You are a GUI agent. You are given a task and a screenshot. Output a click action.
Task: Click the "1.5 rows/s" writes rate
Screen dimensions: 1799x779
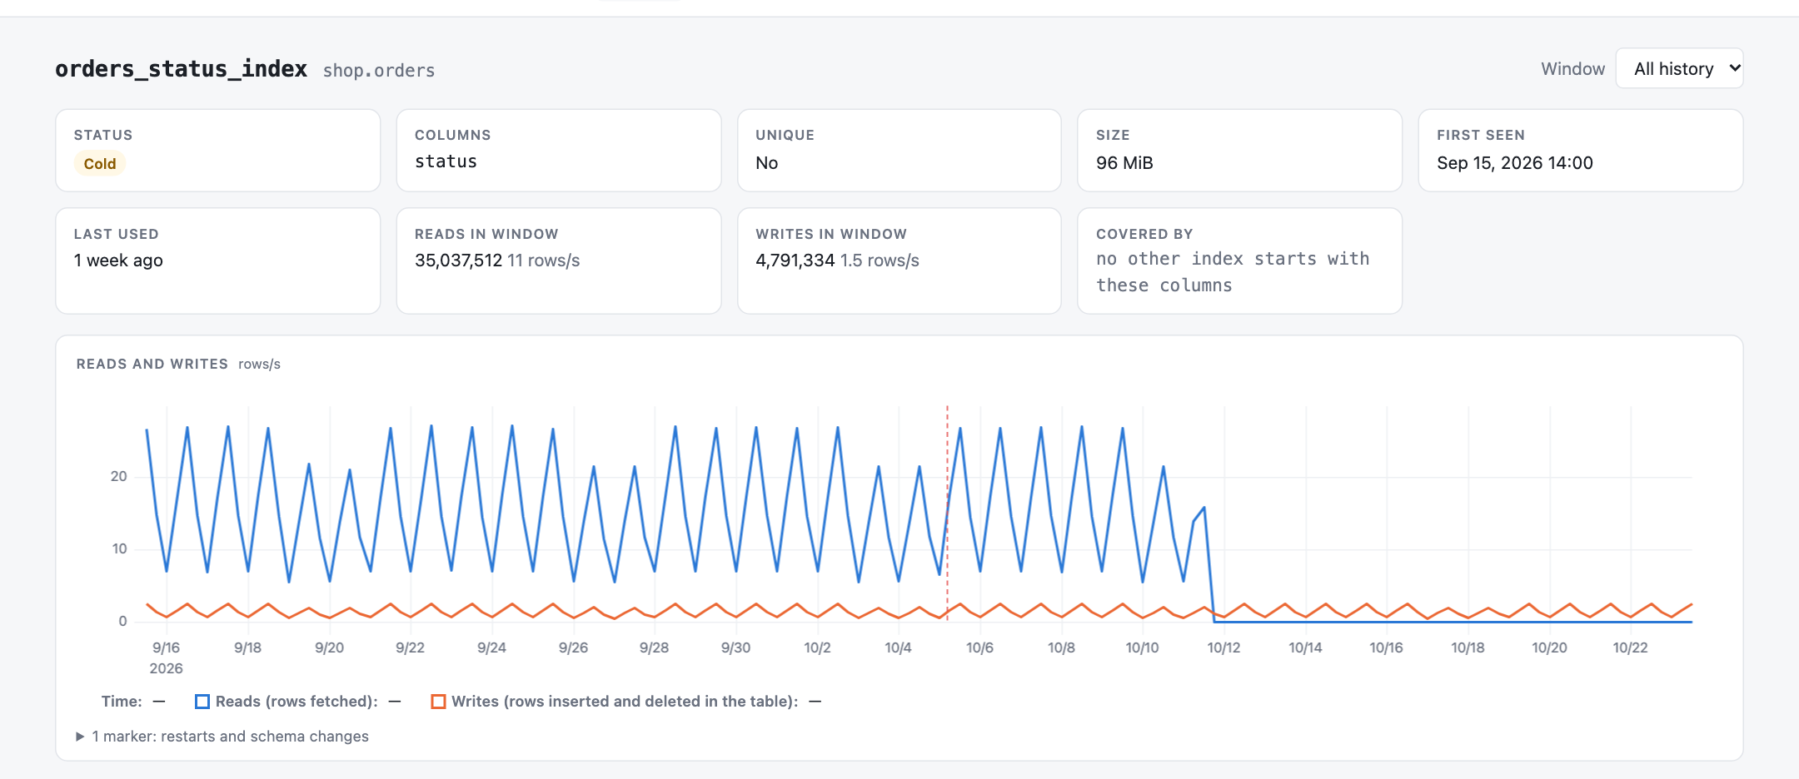tap(880, 260)
